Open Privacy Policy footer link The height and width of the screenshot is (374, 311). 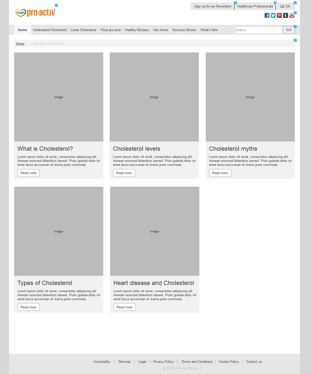163,362
